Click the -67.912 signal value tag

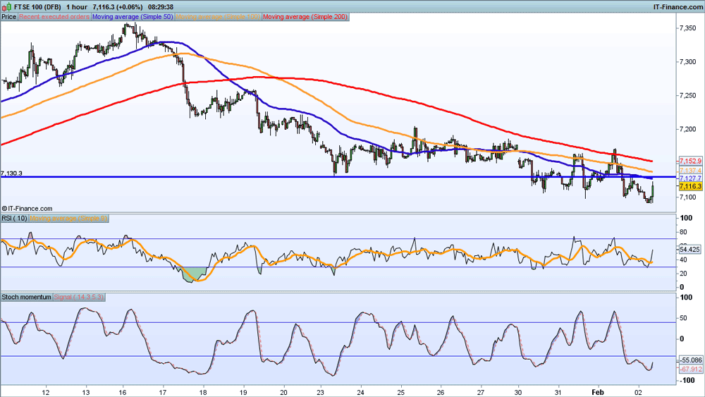(690, 369)
